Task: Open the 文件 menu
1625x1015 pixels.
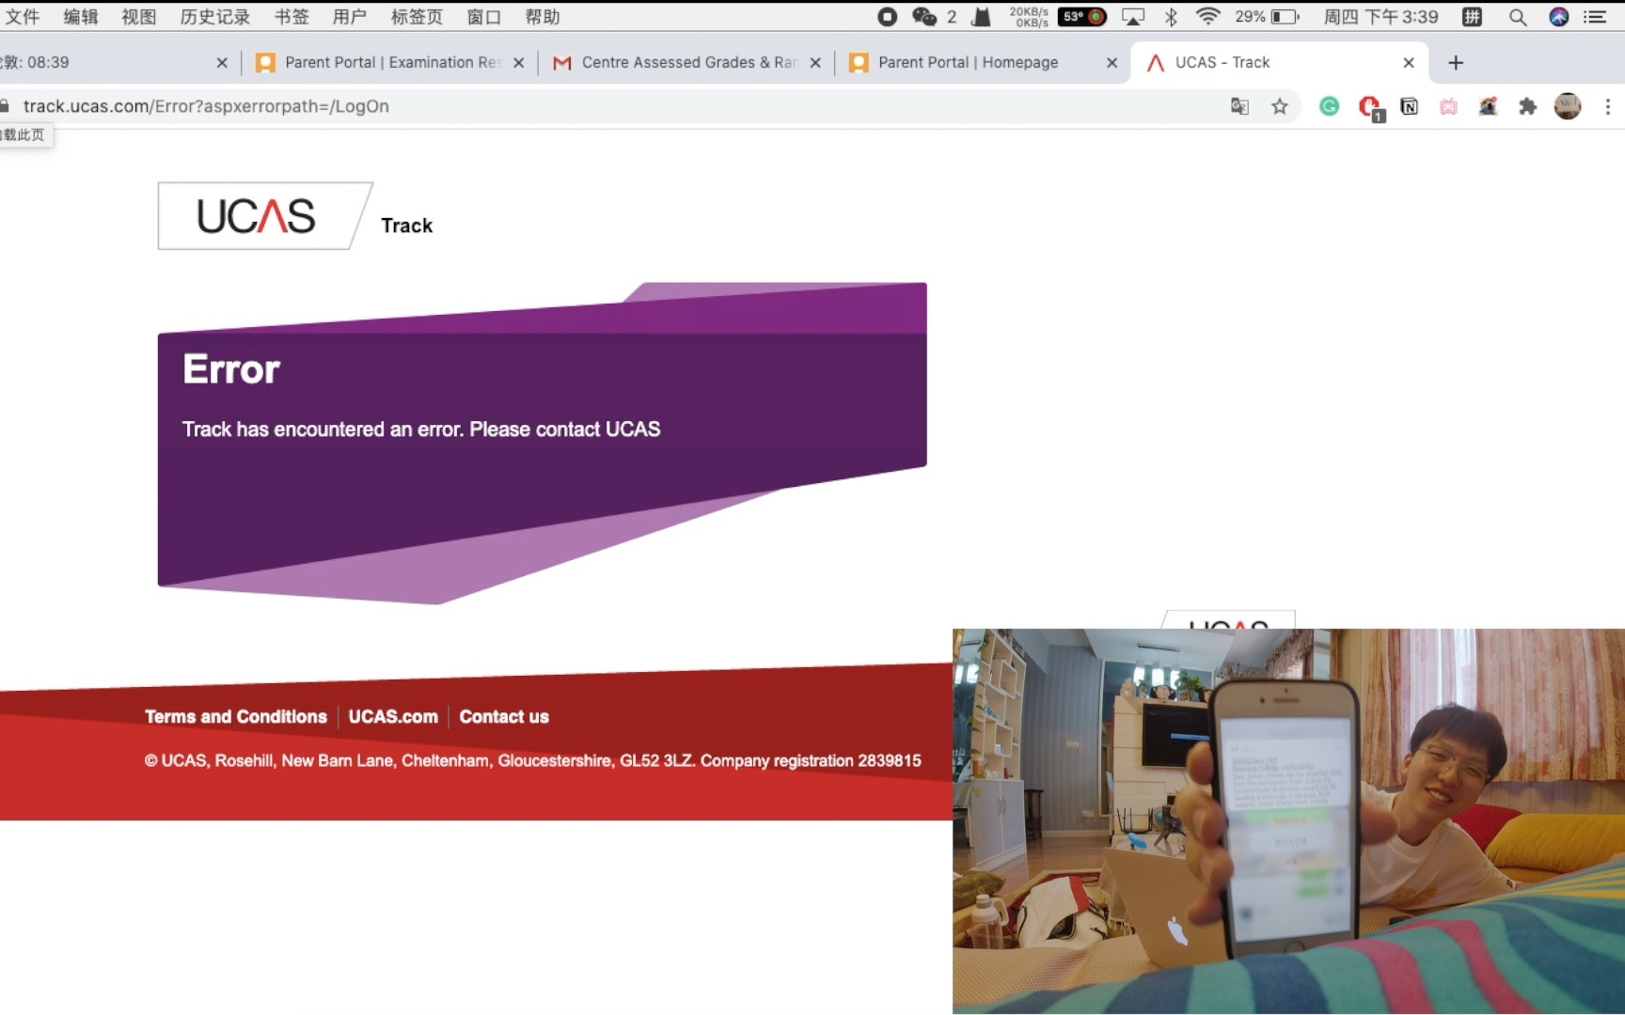Action: tap(23, 17)
